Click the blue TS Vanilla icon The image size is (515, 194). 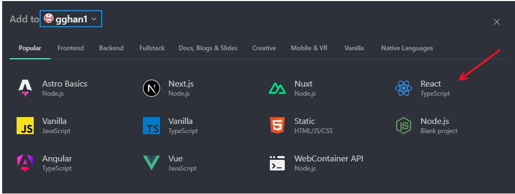152,126
